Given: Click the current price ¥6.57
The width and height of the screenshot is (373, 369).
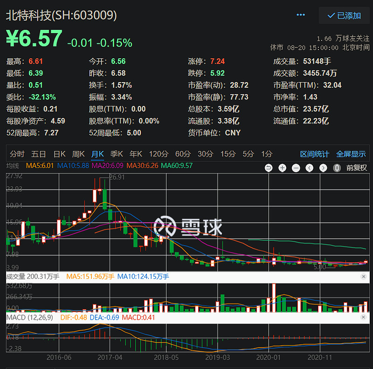Looking at the screenshot, I should click(34, 38).
